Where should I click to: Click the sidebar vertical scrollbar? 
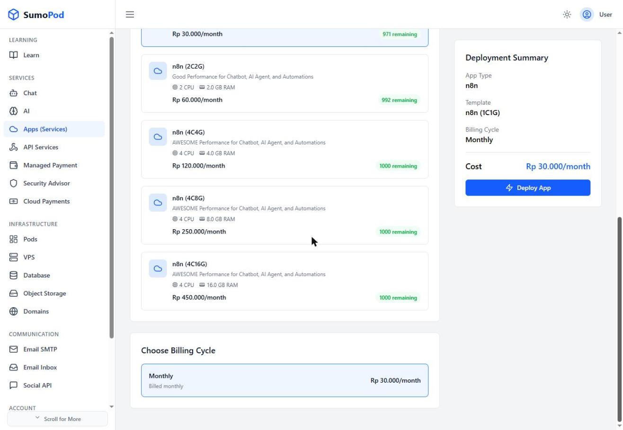(112, 187)
